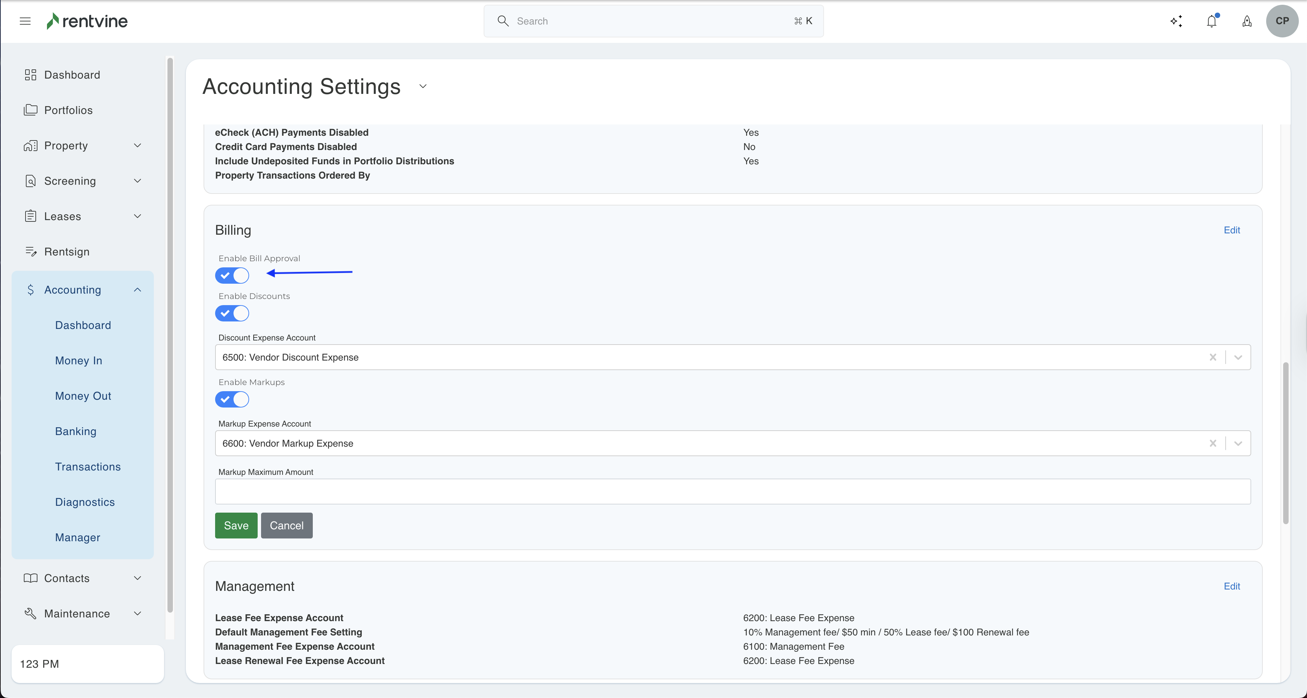Open Transactions under Accounting
The width and height of the screenshot is (1307, 698).
pyautogui.click(x=88, y=466)
